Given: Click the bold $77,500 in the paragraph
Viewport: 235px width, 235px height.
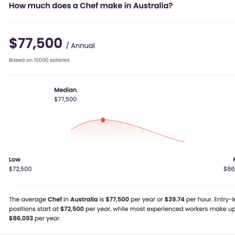Looking at the screenshot, I should click(x=117, y=199).
